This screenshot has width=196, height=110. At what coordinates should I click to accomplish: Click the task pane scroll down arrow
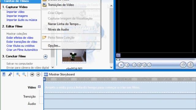click(53, 67)
